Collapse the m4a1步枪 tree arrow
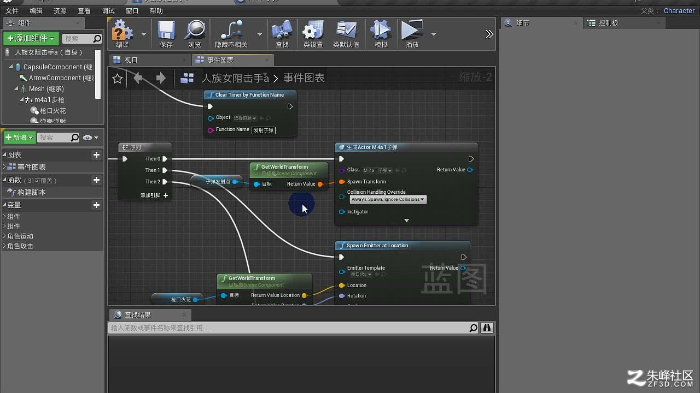 tap(22, 100)
